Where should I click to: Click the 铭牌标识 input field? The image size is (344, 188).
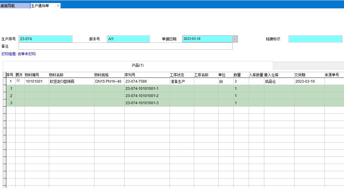point(315,39)
